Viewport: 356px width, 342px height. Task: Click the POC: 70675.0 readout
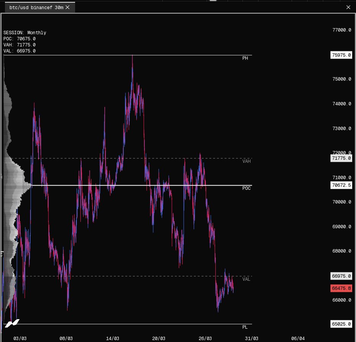(19, 39)
